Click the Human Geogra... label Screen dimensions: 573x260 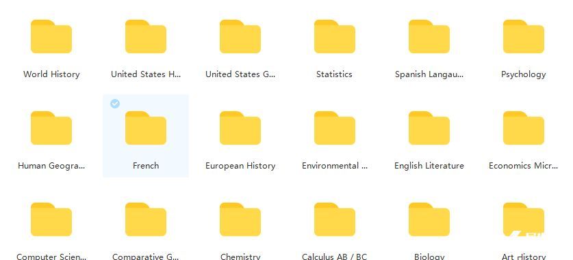[x=51, y=166]
